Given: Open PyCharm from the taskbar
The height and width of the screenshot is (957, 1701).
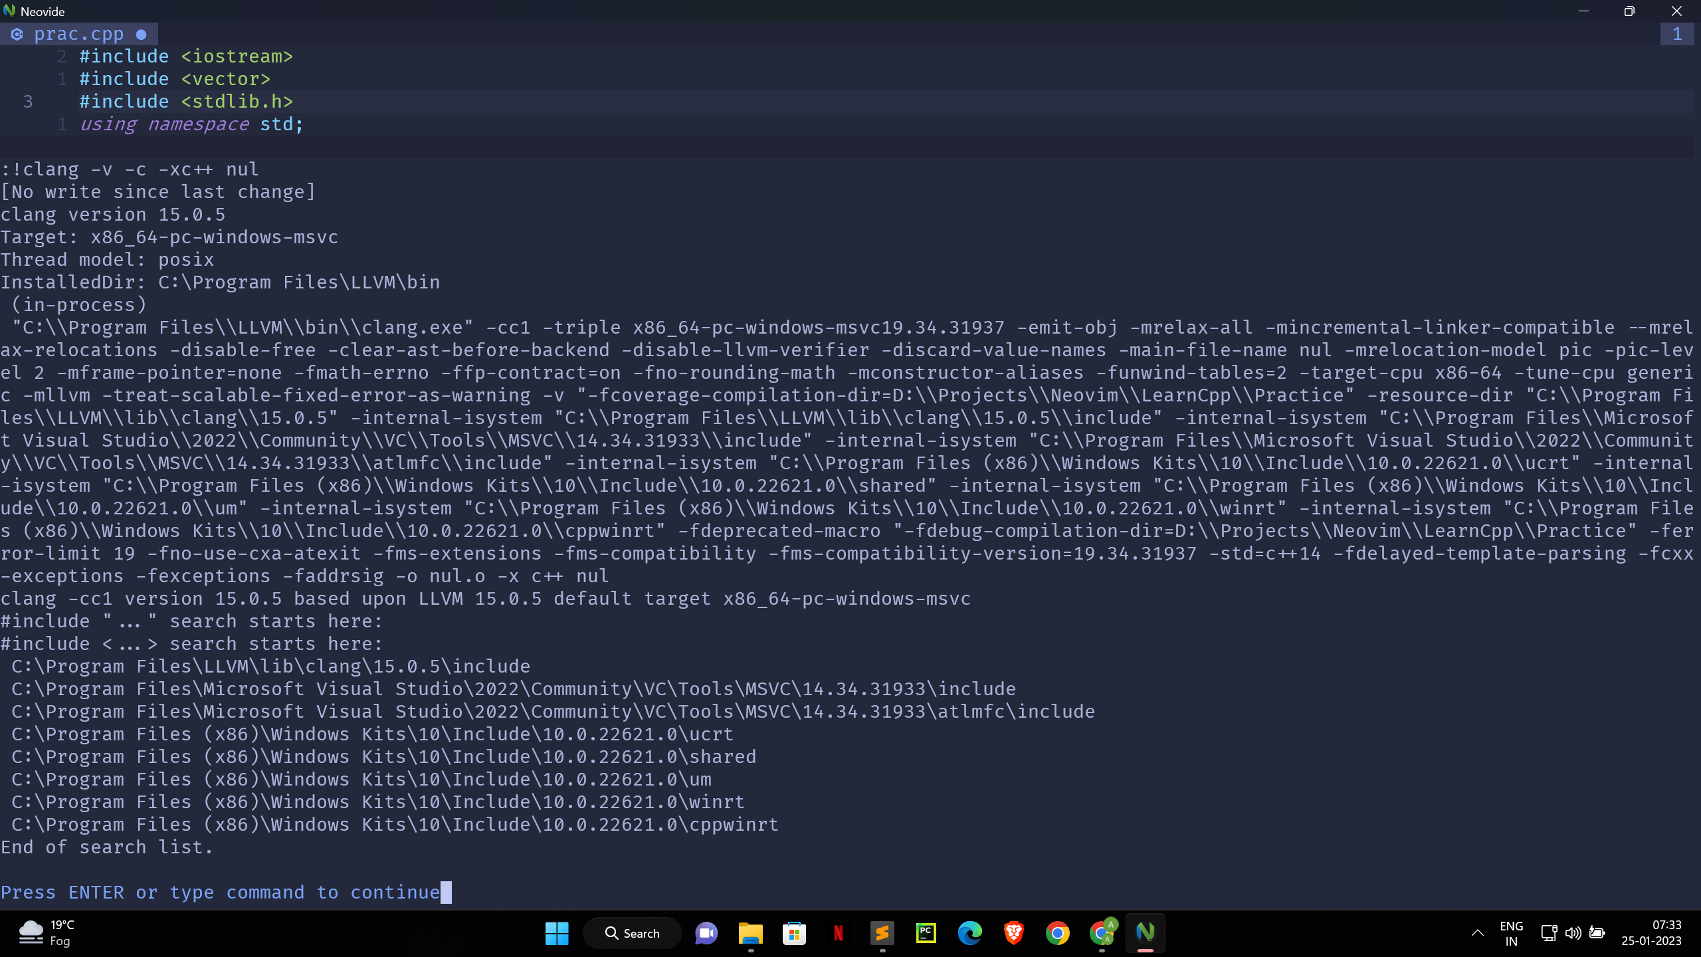Looking at the screenshot, I should (926, 933).
